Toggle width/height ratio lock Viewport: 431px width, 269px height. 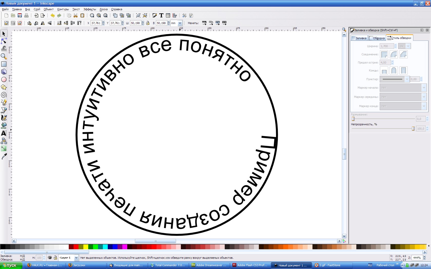148,23
